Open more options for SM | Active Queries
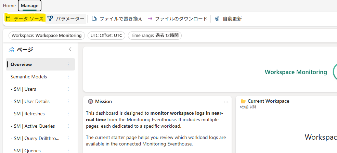The image size is (337, 153). tap(68, 126)
